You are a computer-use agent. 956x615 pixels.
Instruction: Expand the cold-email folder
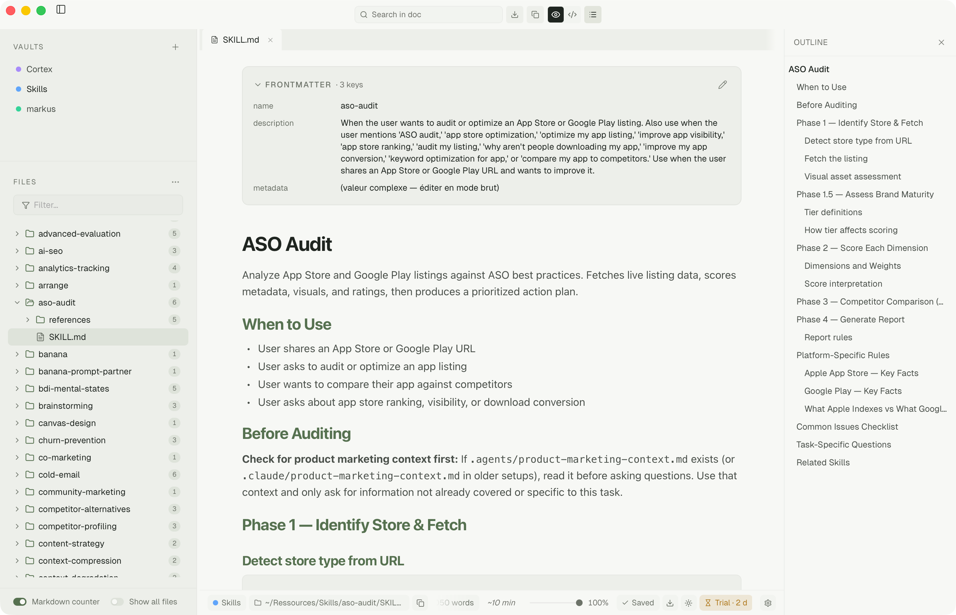click(x=17, y=474)
